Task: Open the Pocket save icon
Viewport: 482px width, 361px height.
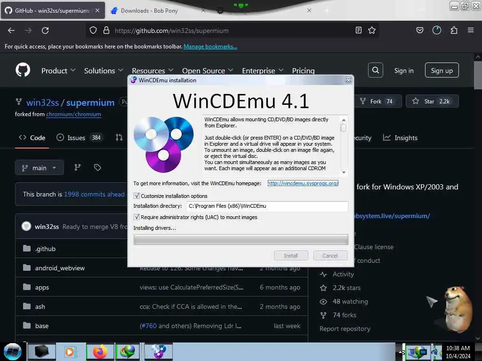Action: coord(419,30)
